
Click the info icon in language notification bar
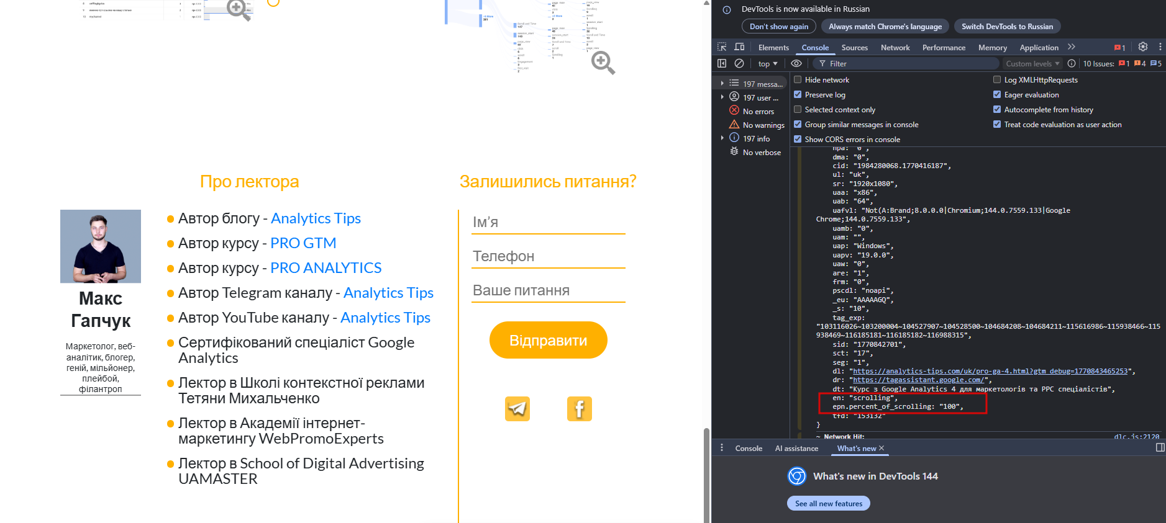[726, 9]
